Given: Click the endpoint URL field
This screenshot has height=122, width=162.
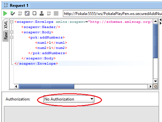Looking at the screenshot, I should tap(112, 14).
